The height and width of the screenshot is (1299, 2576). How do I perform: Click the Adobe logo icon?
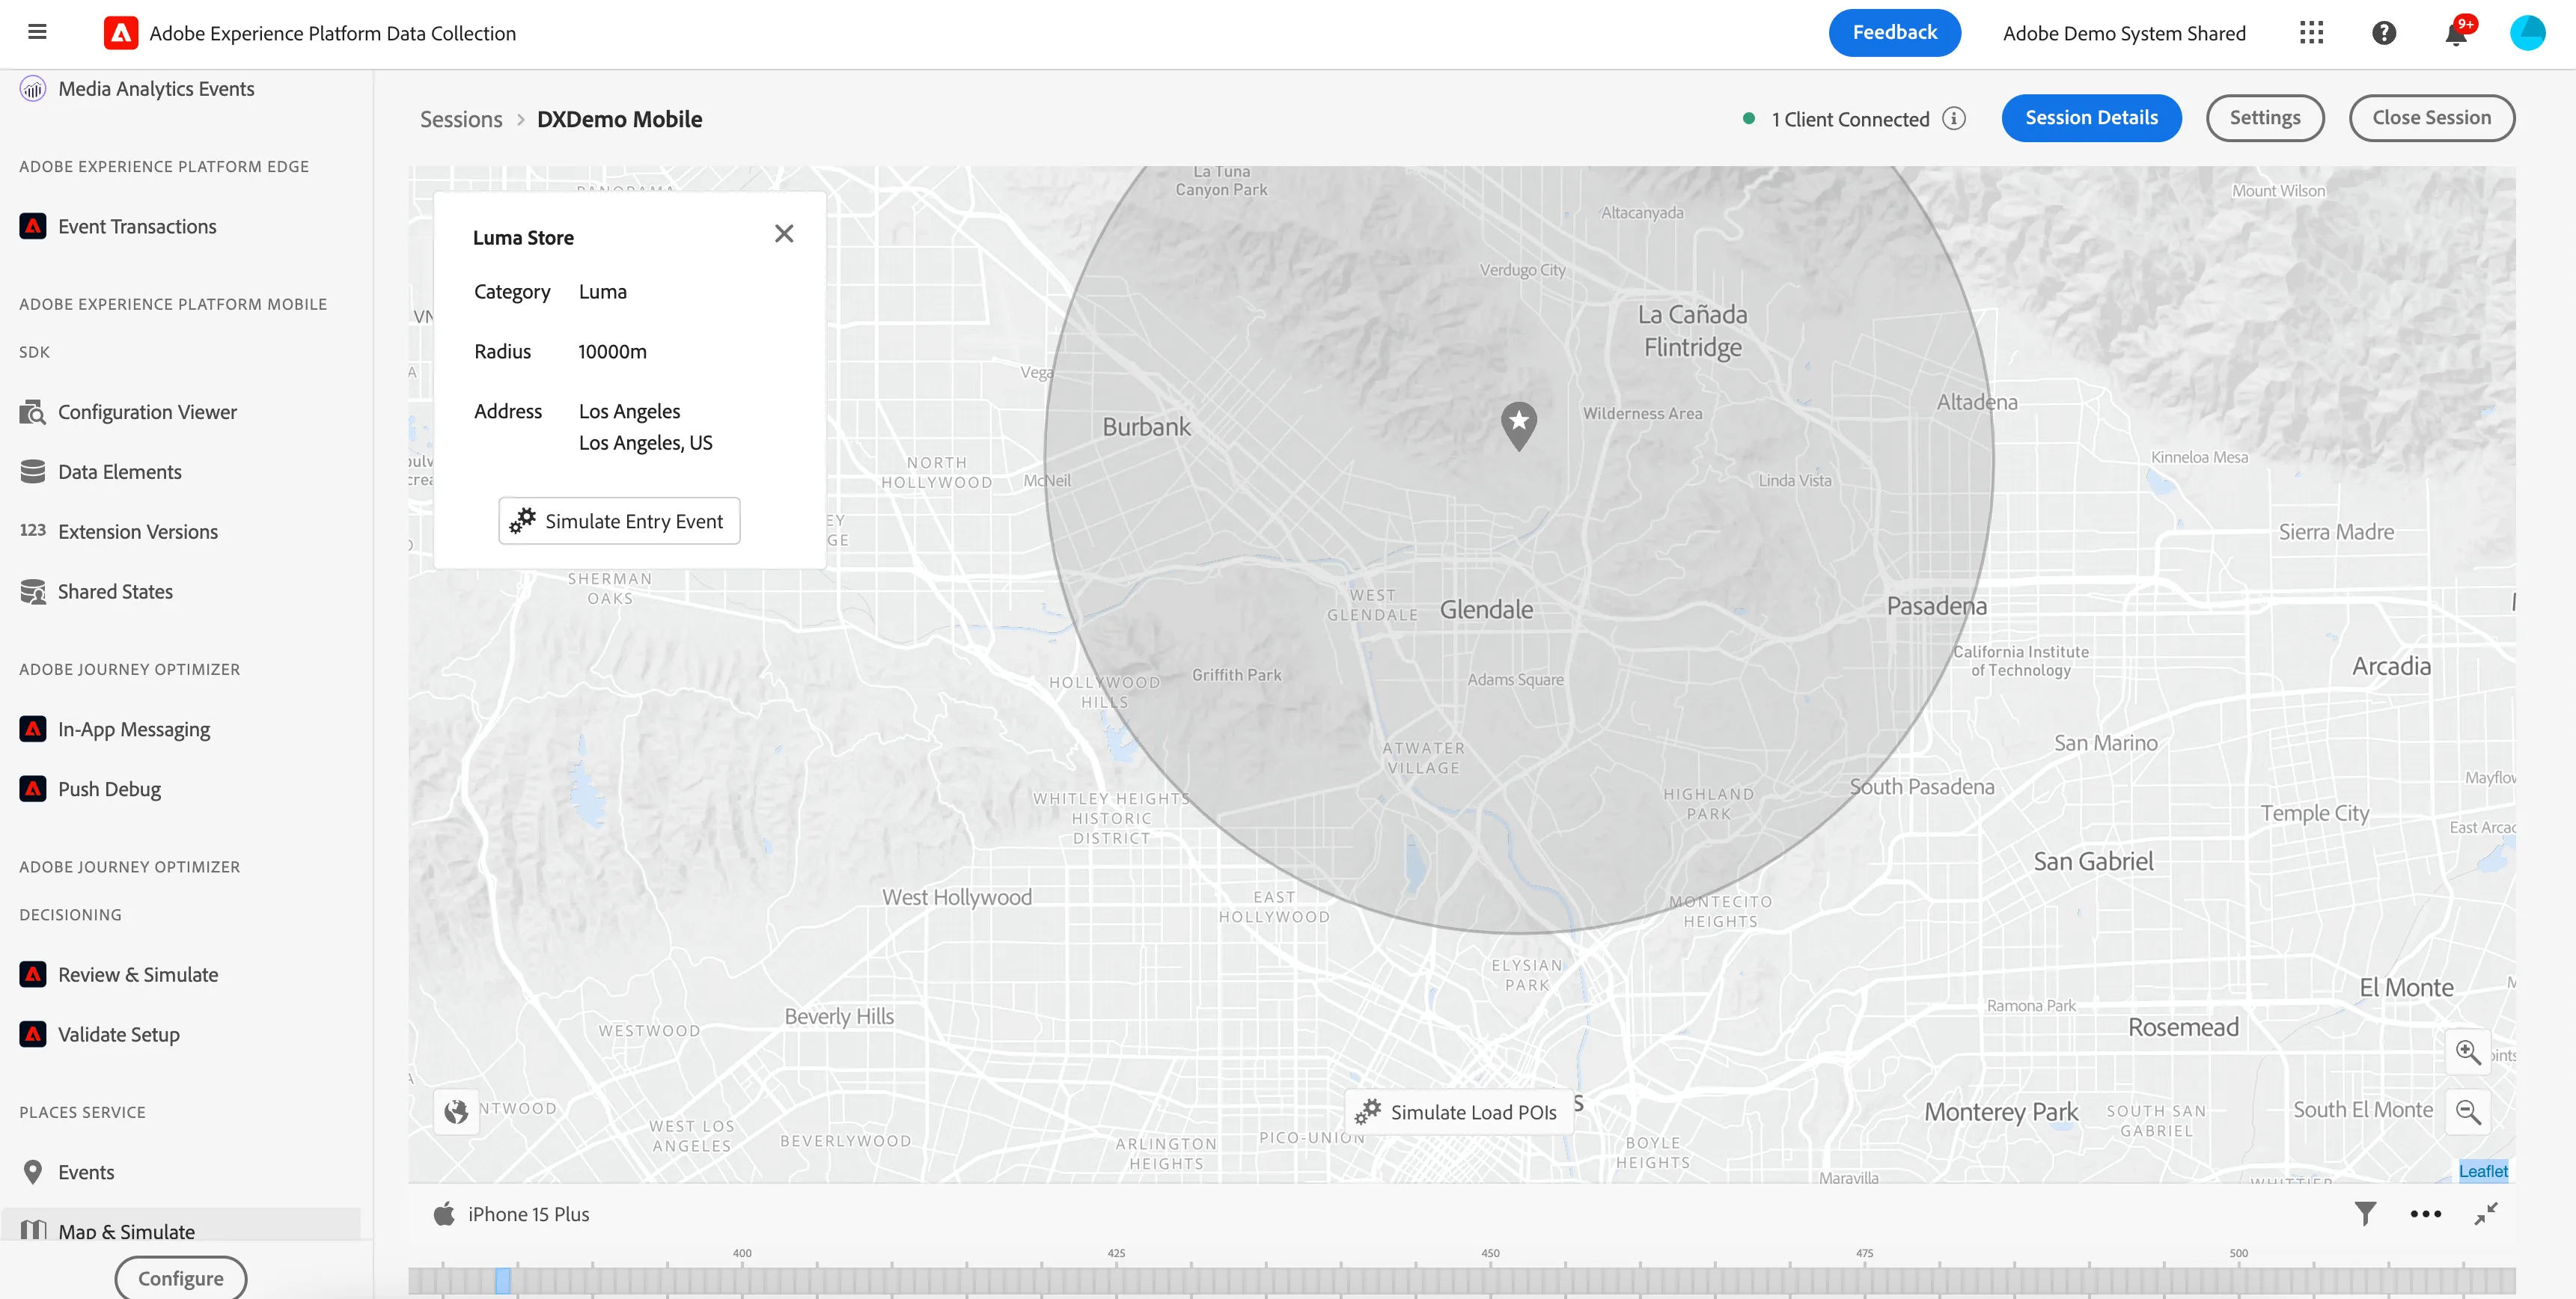click(x=121, y=33)
